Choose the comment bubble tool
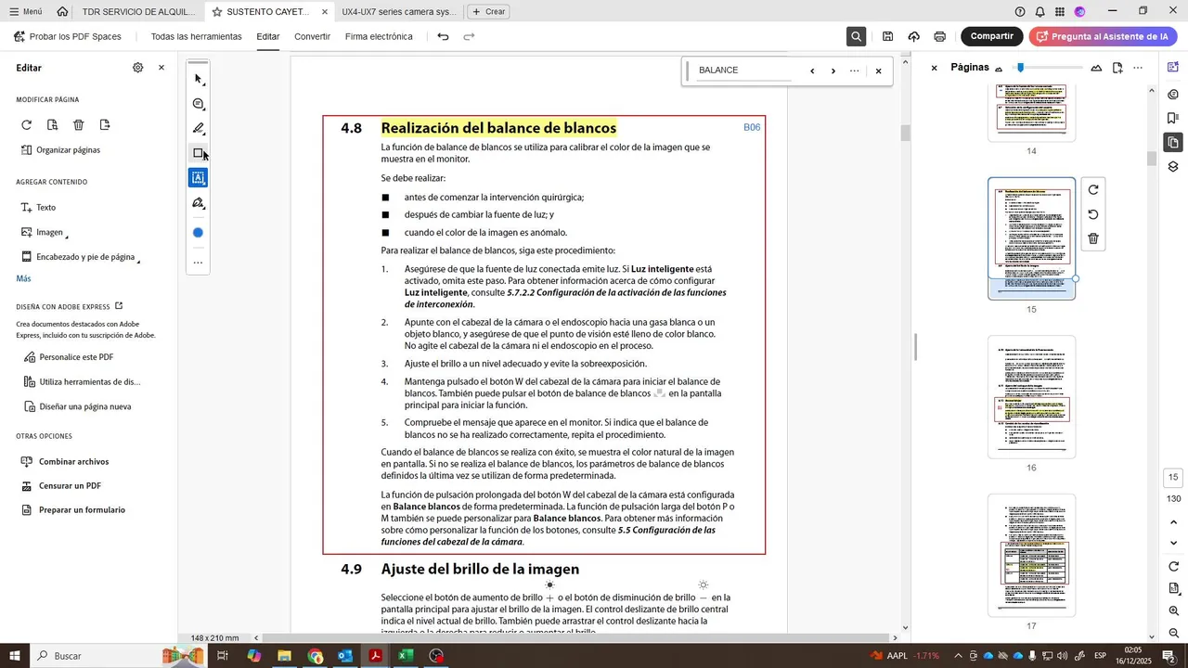1188x668 pixels. tap(198, 104)
